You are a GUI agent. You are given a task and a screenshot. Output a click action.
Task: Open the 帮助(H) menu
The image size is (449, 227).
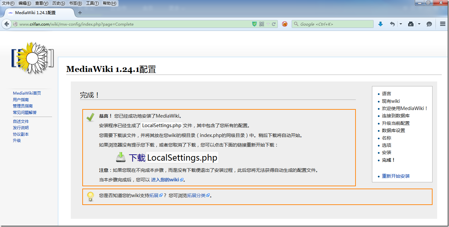[x=109, y=3]
